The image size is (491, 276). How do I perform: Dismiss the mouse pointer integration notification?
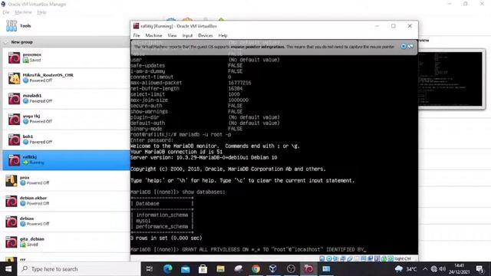404,46
